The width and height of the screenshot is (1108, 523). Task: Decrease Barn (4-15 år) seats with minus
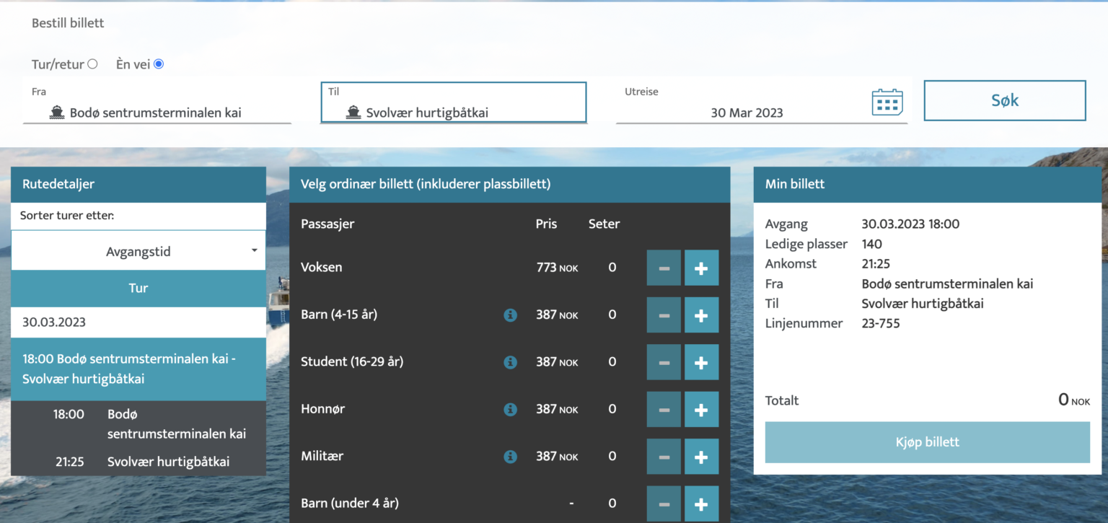click(x=664, y=315)
